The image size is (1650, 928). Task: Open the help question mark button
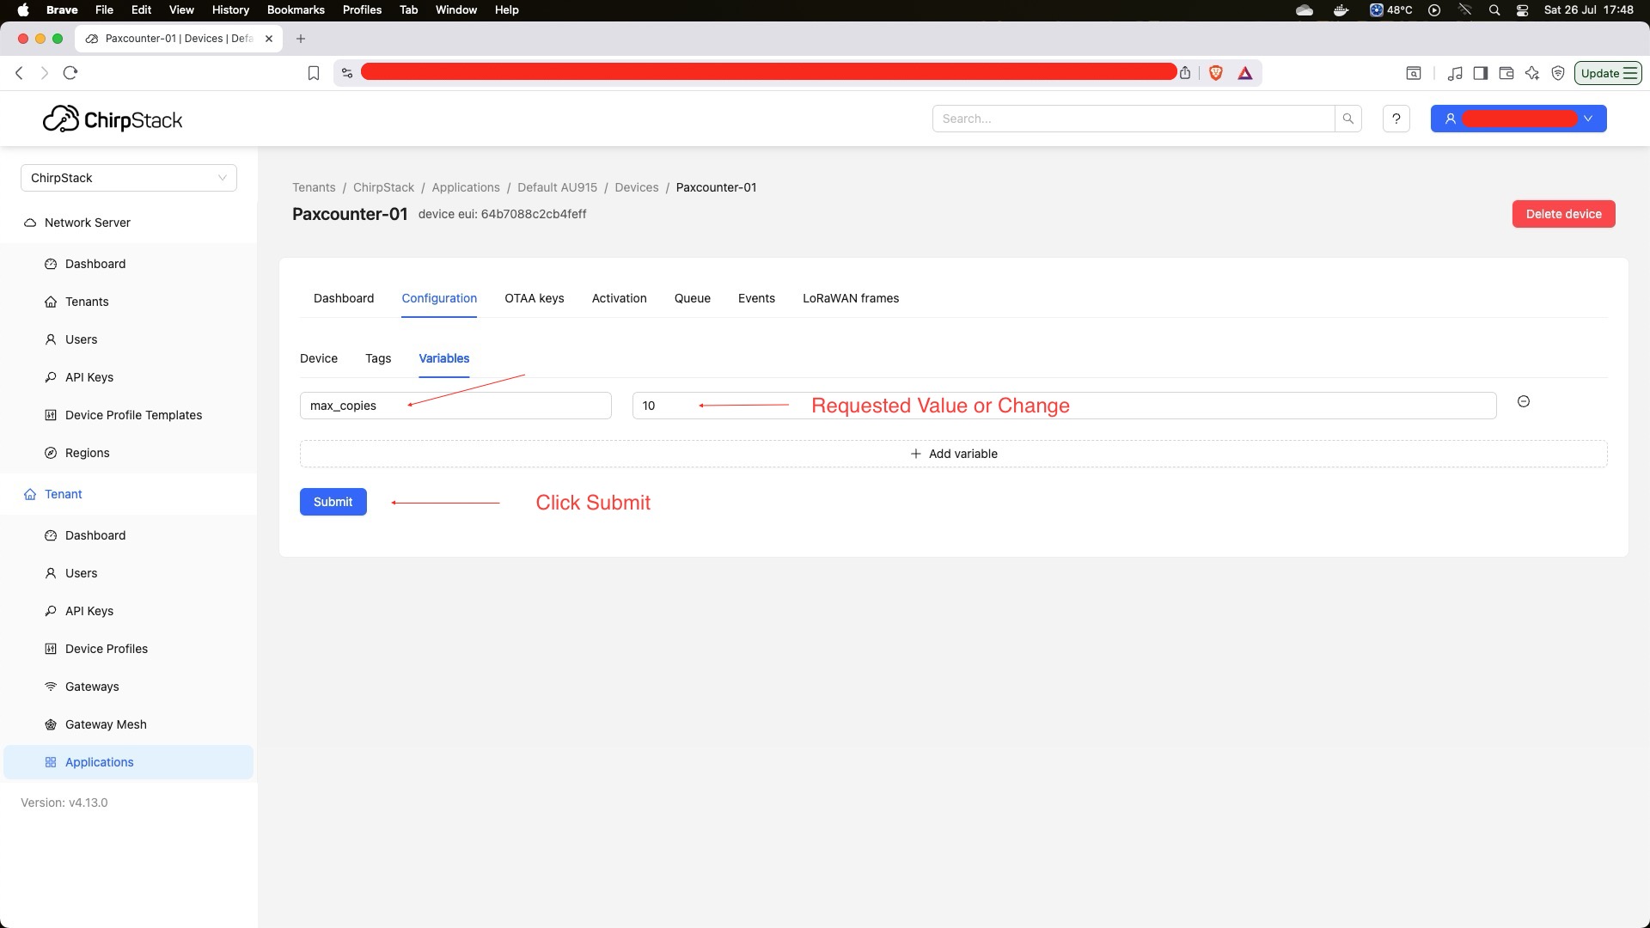pyautogui.click(x=1396, y=119)
